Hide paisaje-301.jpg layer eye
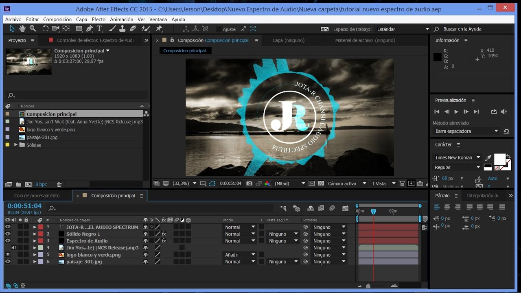The image size is (521, 293). (8, 262)
